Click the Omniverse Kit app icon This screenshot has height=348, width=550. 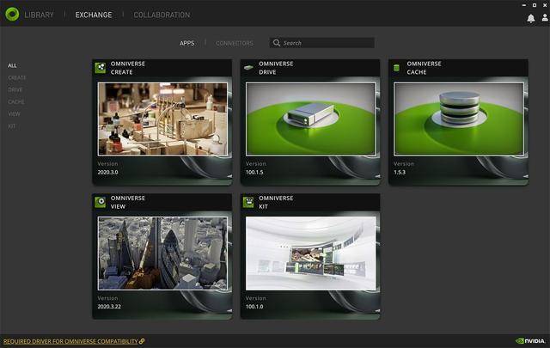click(248, 203)
